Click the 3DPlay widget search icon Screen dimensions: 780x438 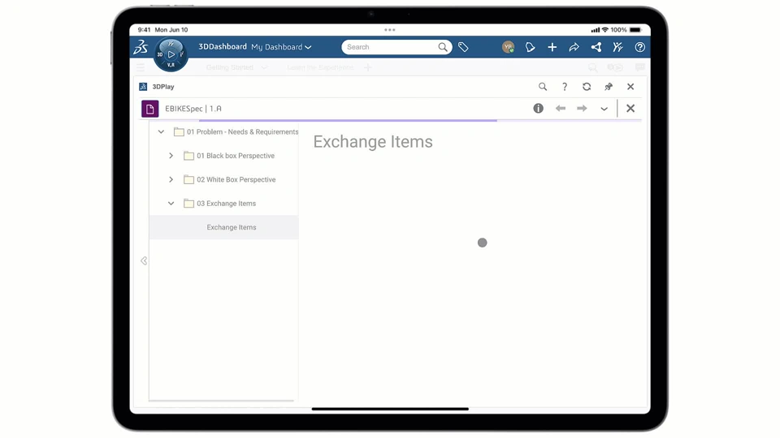(543, 87)
